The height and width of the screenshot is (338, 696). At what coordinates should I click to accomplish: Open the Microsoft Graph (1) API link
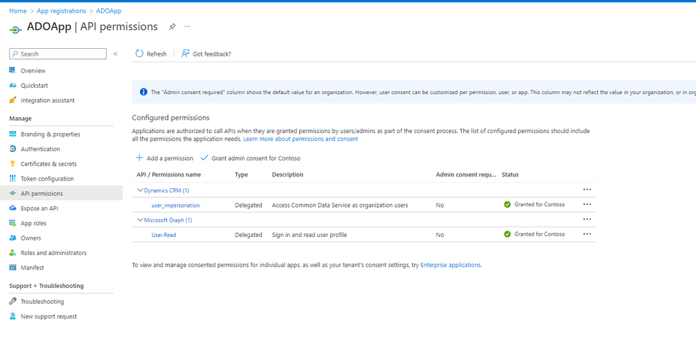click(168, 220)
